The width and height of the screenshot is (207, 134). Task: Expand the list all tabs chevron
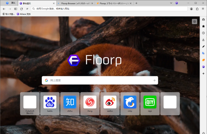(x=171, y=3)
